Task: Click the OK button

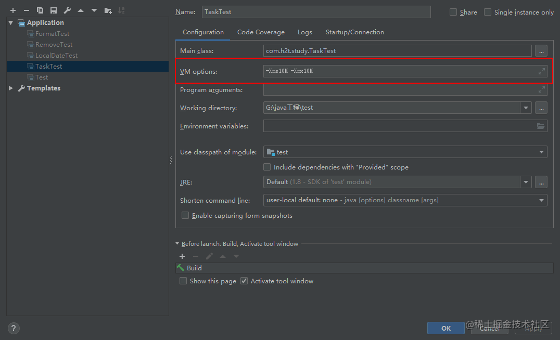Action: [x=446, y=328]
